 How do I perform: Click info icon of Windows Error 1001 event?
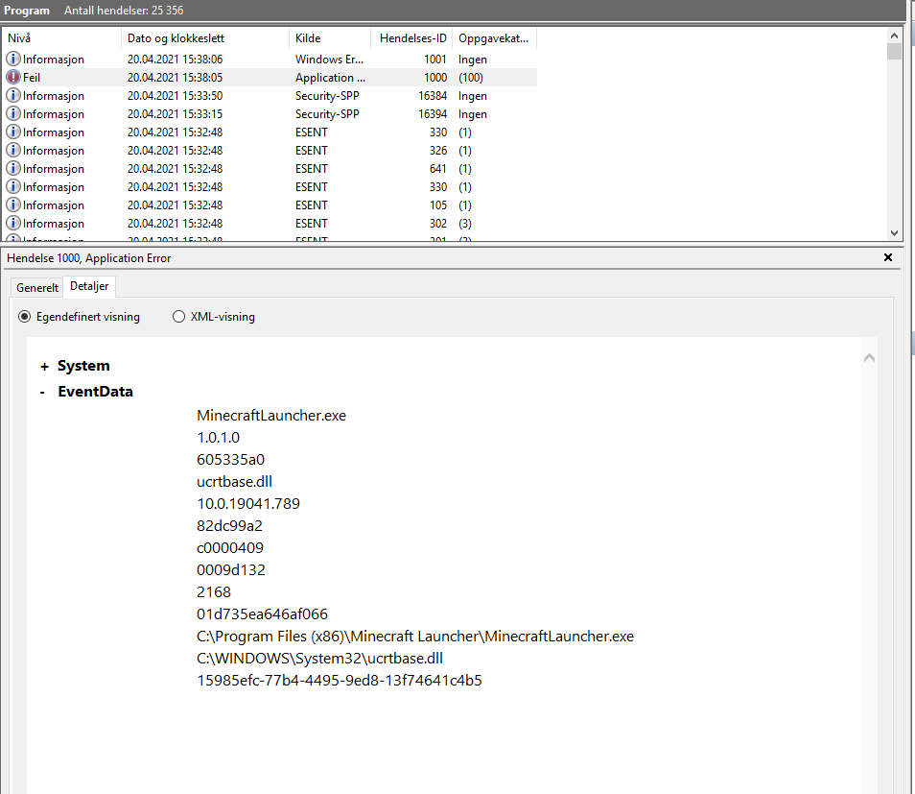(13, 60)
